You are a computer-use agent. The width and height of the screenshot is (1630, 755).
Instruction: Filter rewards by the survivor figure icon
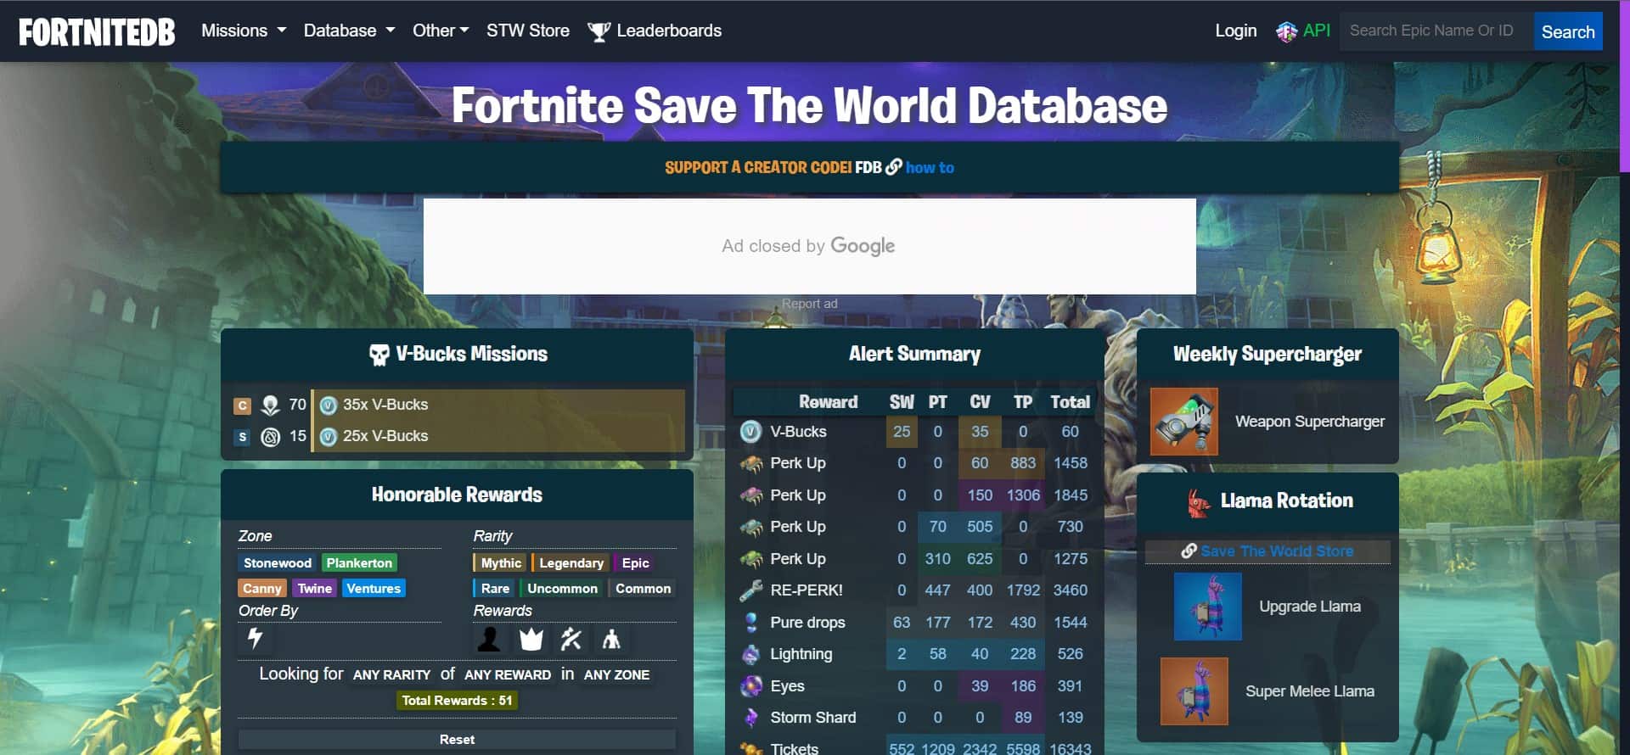click(611, 639)
